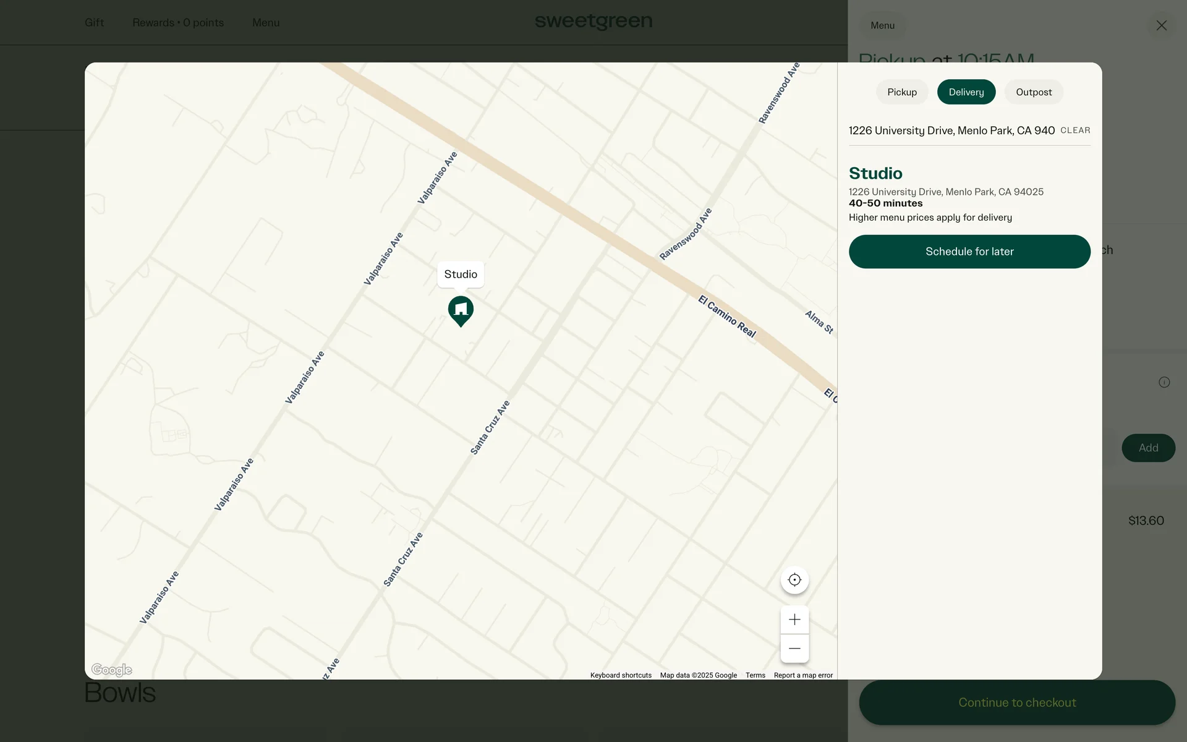This screenshot has width=1187, height=742.
Task: Select the Outpost order type
Action: click(1033, 92)
